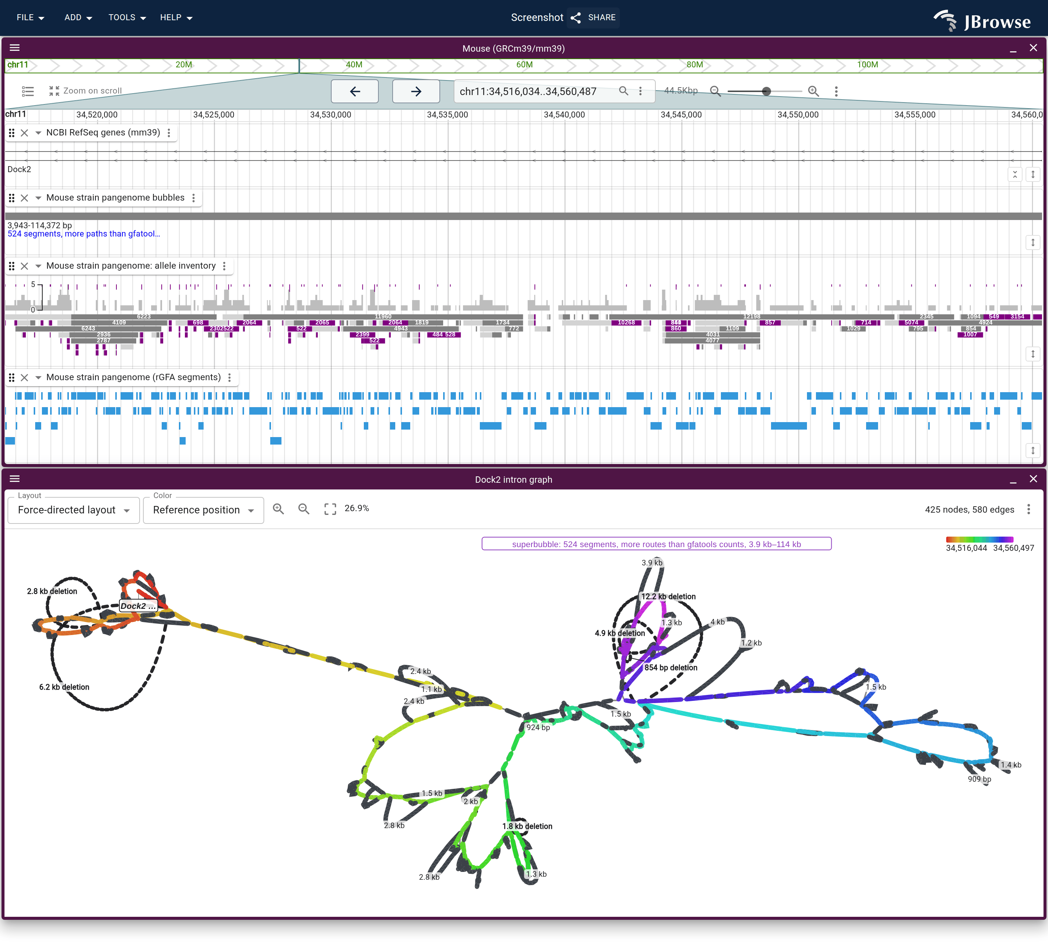Click the 10268 purple feature in allele inventory
This screenshot has height=943, width=1048.
[x=626, y=323]
